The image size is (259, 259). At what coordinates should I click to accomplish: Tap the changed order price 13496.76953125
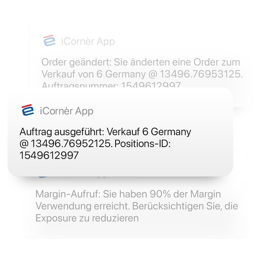click(201, 74)
